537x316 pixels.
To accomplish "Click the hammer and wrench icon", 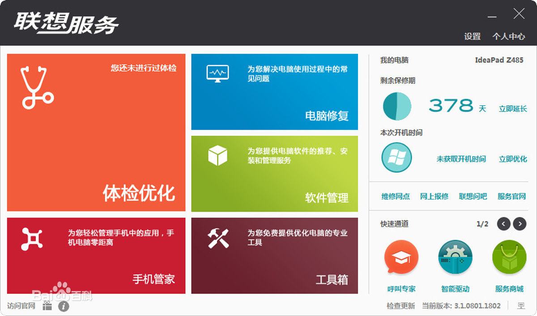I will 218,238.
